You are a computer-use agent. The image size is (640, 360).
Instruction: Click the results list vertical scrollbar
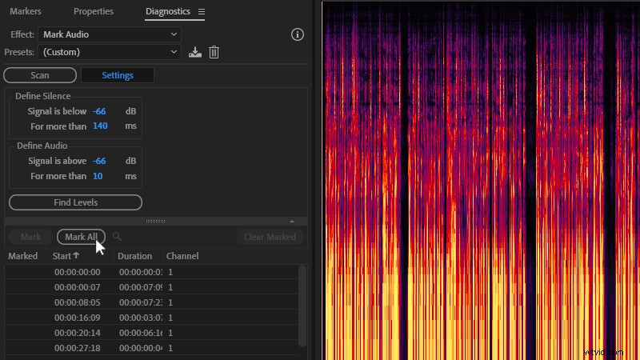302,306
